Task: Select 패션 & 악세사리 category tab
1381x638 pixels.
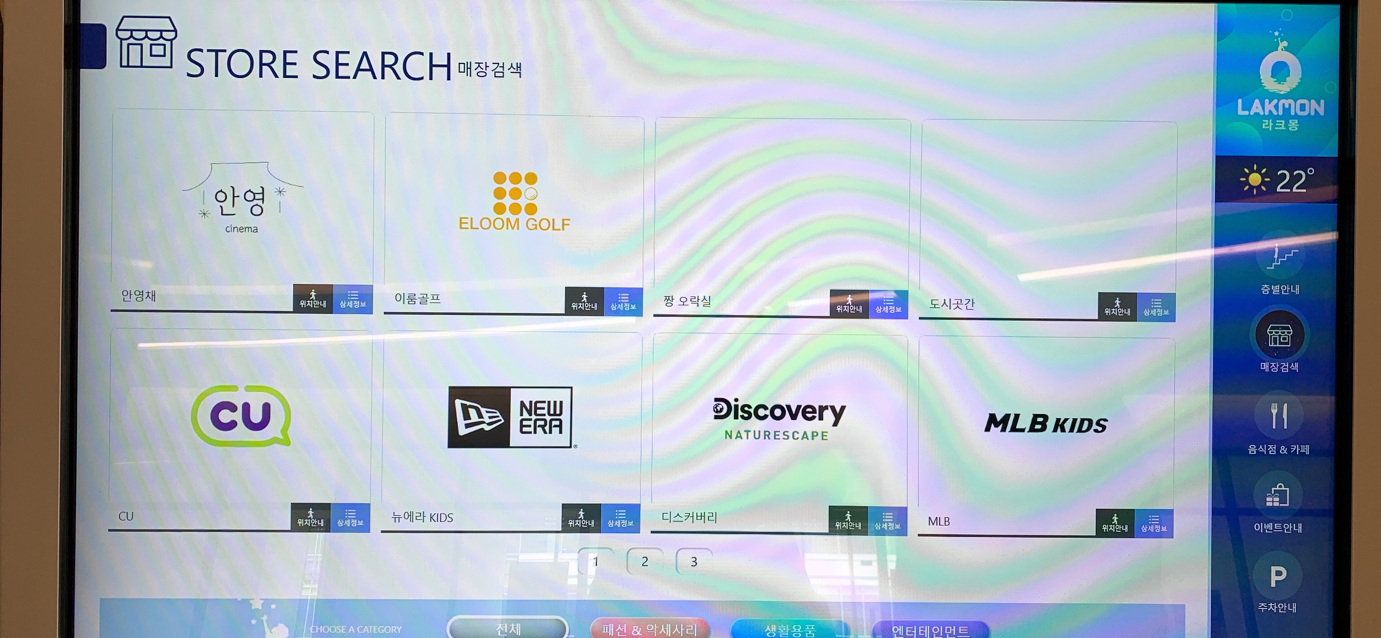Action: [x=649, y=629]
